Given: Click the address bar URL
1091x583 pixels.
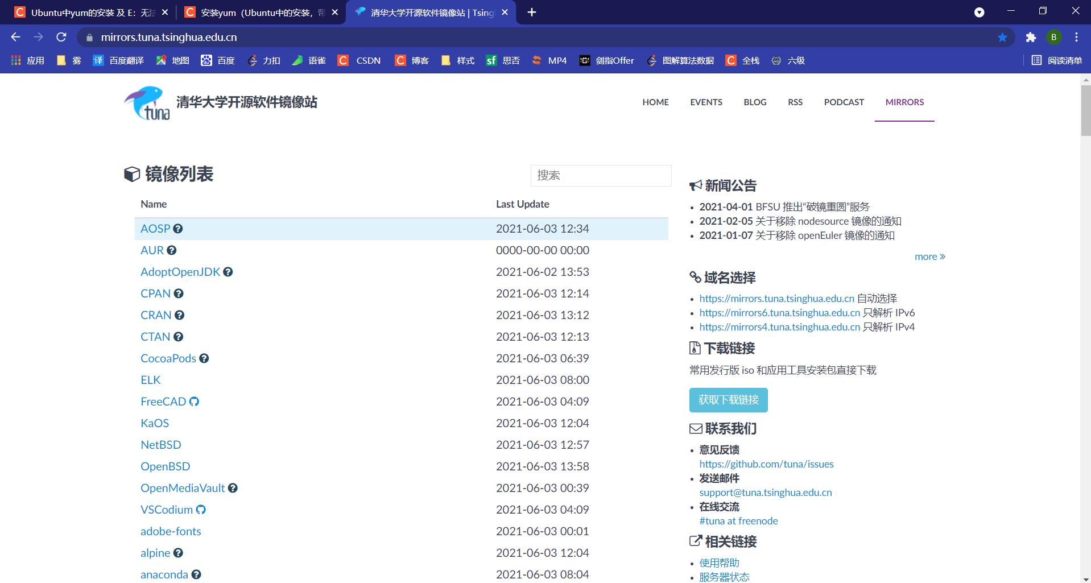Looking at the screenshot, I should point(169,37).
